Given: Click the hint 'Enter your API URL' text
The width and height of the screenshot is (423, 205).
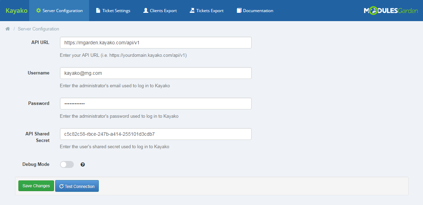Looking at the screenshot, I should (123, 55).
